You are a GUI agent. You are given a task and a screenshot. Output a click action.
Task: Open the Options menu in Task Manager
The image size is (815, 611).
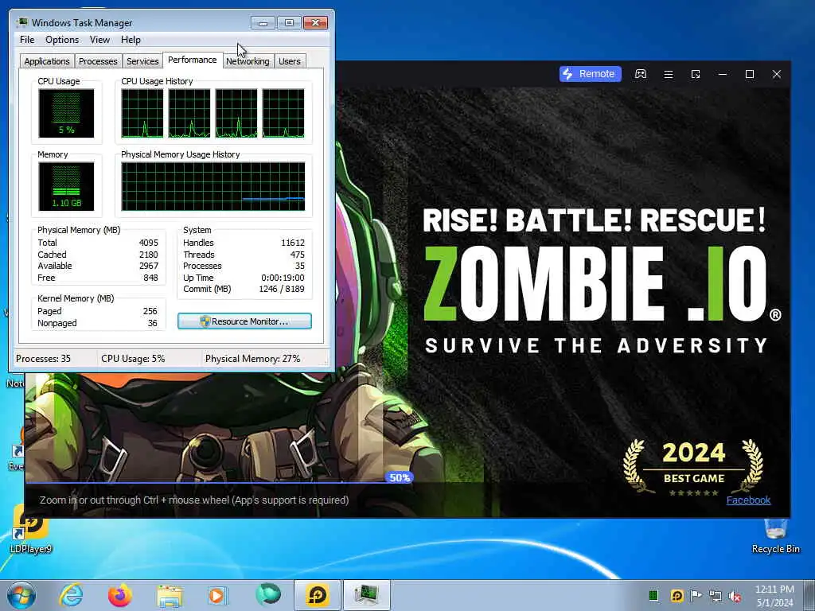coord(62,40)
